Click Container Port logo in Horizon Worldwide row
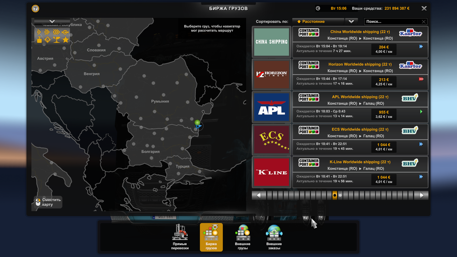The image size is (457, 257). tap(309, 65)
